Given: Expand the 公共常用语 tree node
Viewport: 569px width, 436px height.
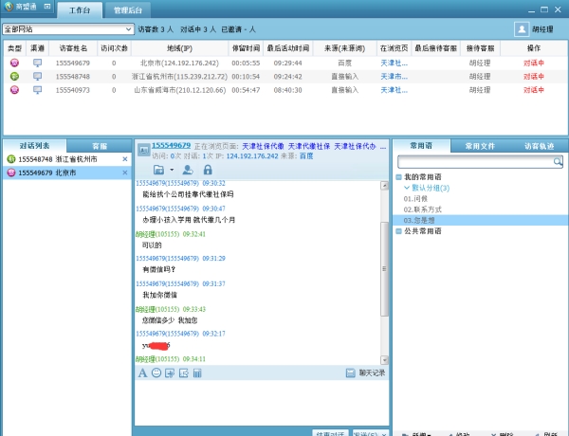Looking at the screenshot, I should click(x=398, y=231).
